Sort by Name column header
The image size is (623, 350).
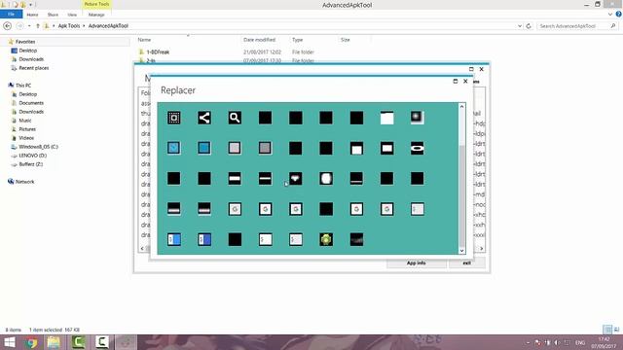(144, 40)
